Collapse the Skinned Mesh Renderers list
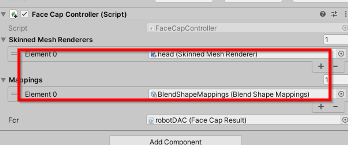Viewport: 348px width, 145px height. [3, 40]
